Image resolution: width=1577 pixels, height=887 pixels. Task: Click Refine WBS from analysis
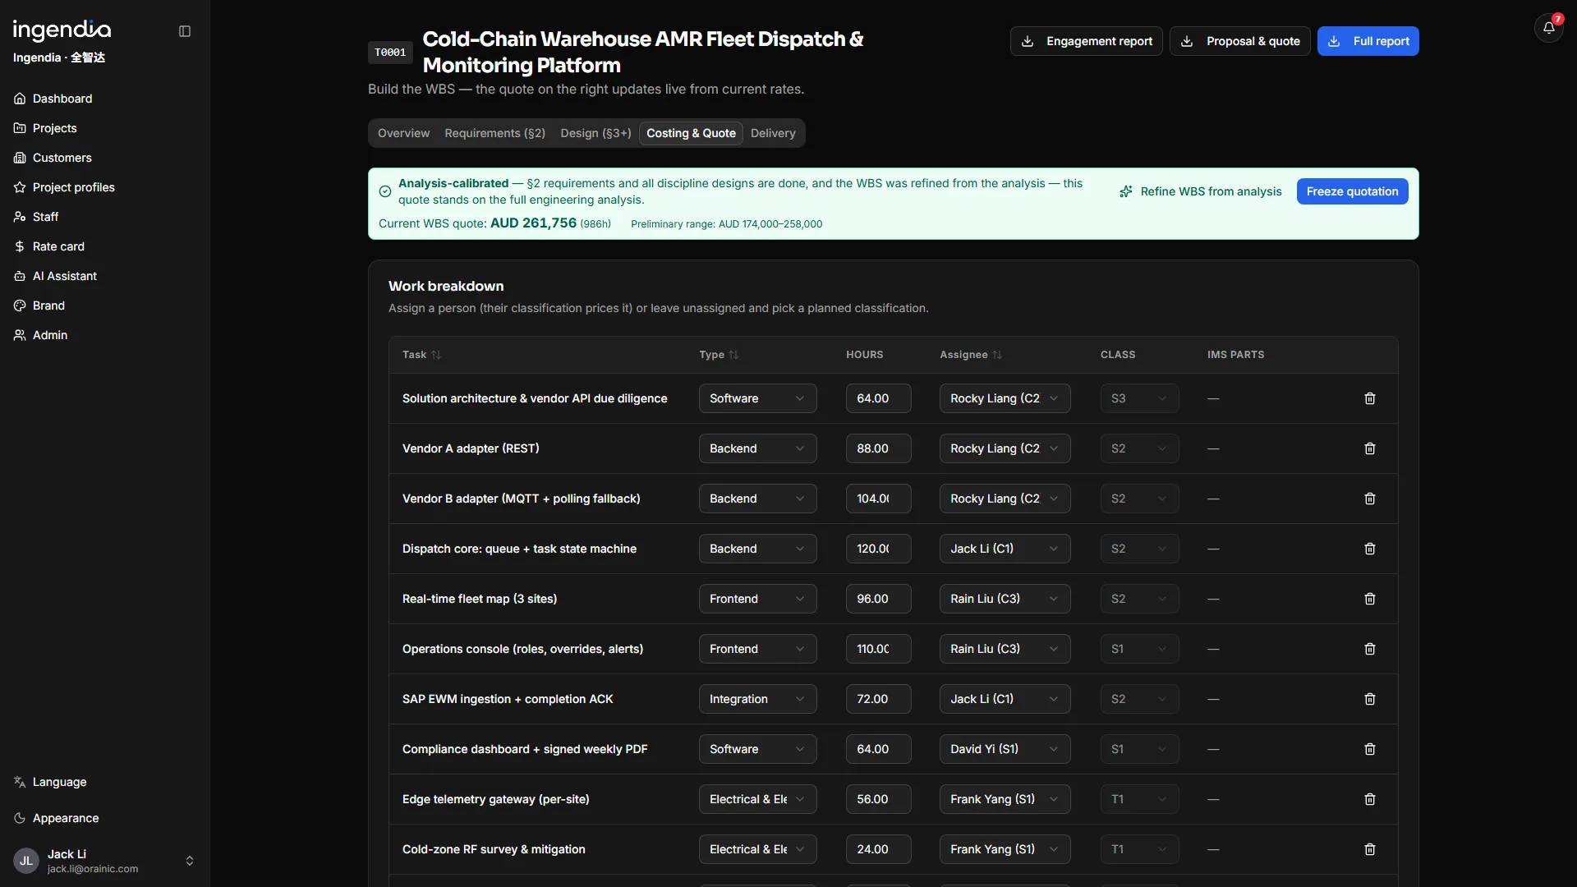(x=1200, y=191)
